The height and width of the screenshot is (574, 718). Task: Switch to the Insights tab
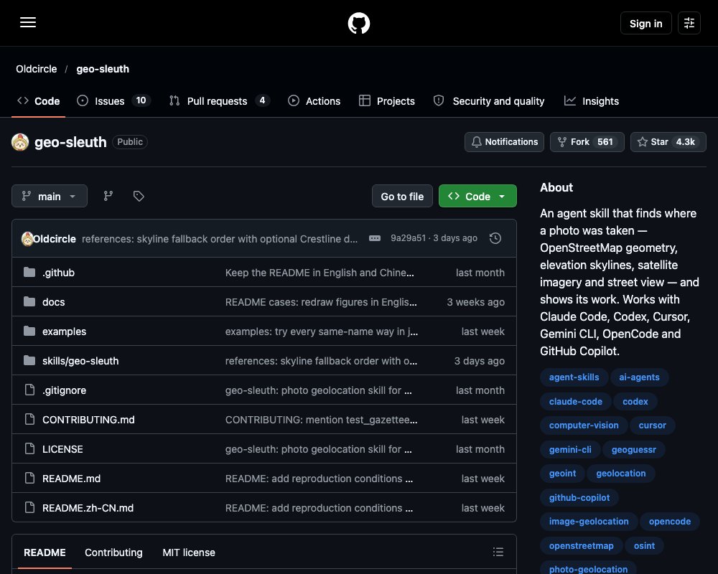pos(592,100)
